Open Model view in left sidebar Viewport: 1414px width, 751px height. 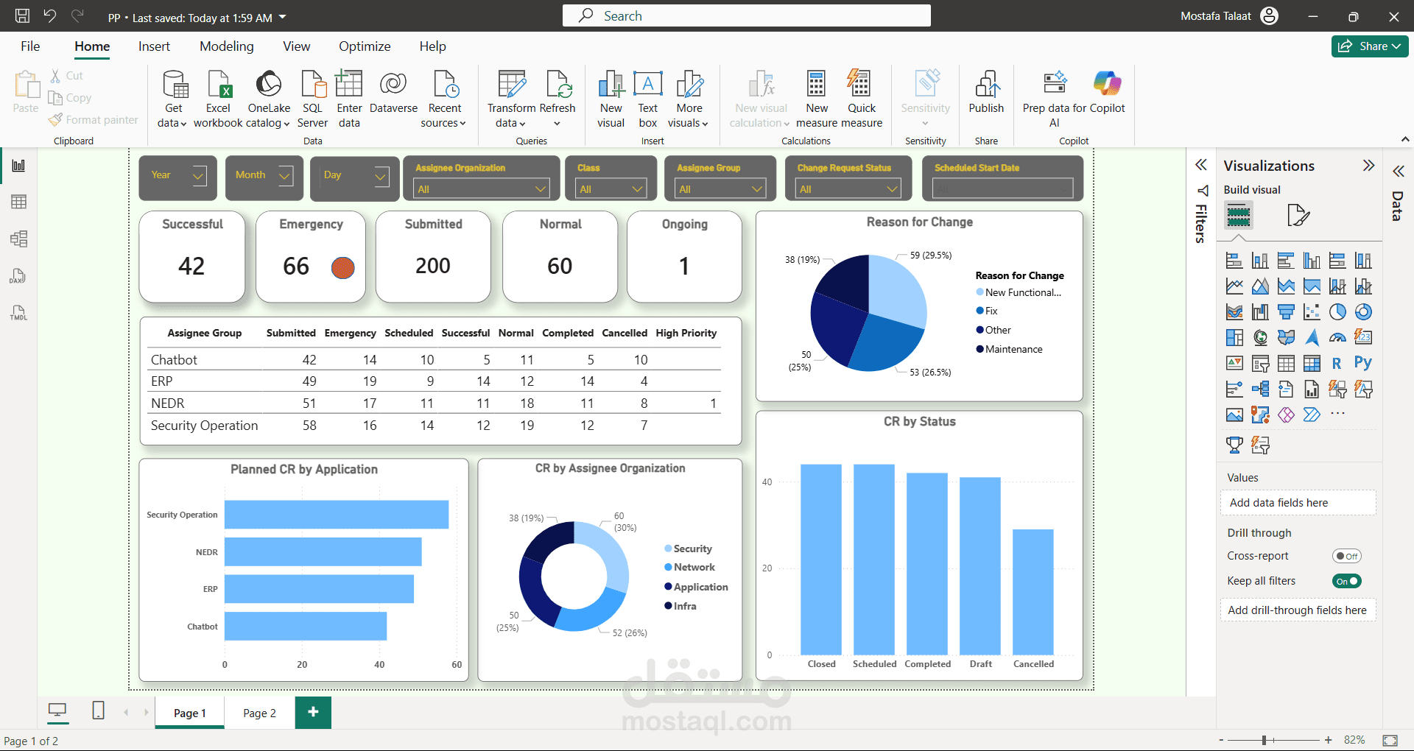click(19, 239)
